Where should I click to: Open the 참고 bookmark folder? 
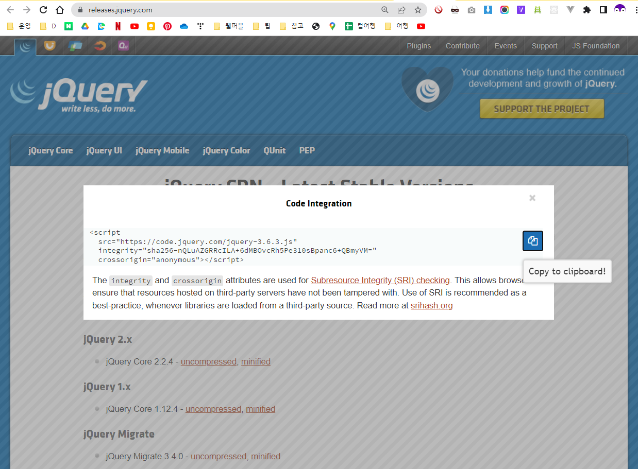(291, 26)
